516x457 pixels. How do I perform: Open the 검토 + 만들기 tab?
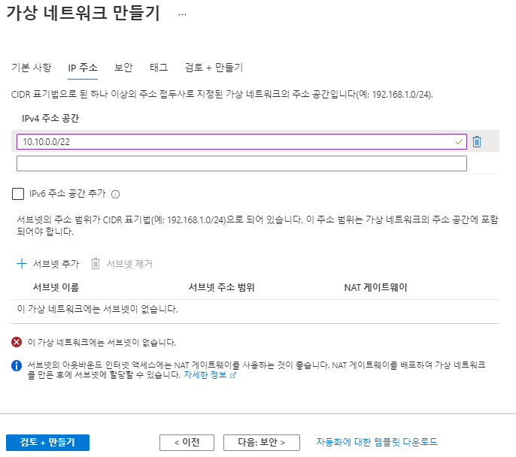pos(214,68)
